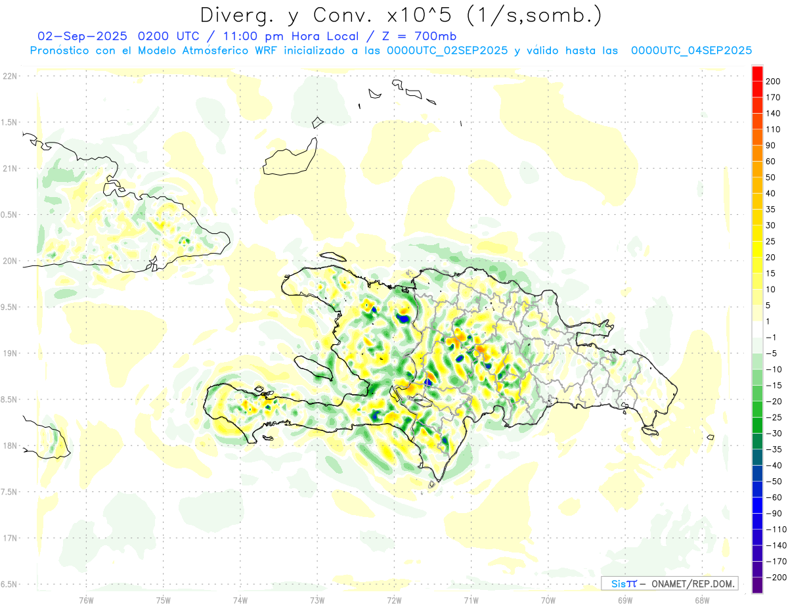Screen dimensions: 788x609
Task: Click the '200' value on the color scale
Action: pos(774,81)
